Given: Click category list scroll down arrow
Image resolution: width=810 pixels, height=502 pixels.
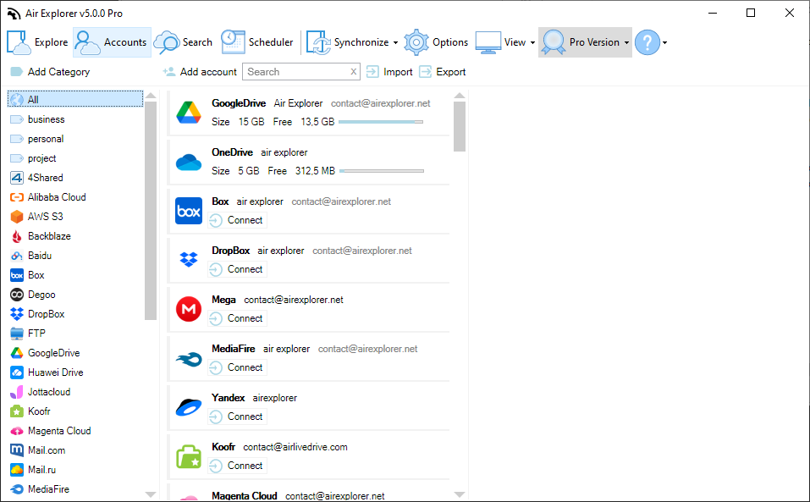Looking at the screenshot, I should click(151, 494).
